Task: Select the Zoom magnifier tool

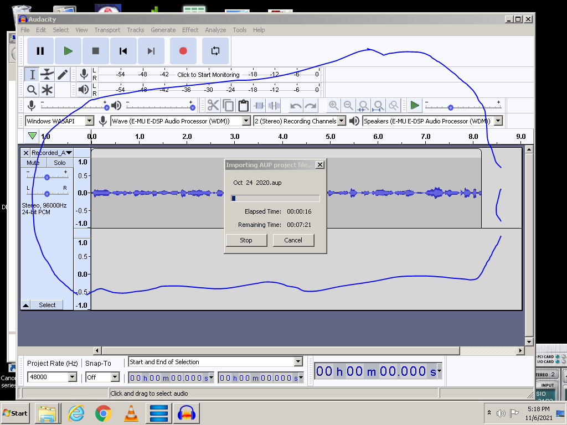Action: coord(32,90)
